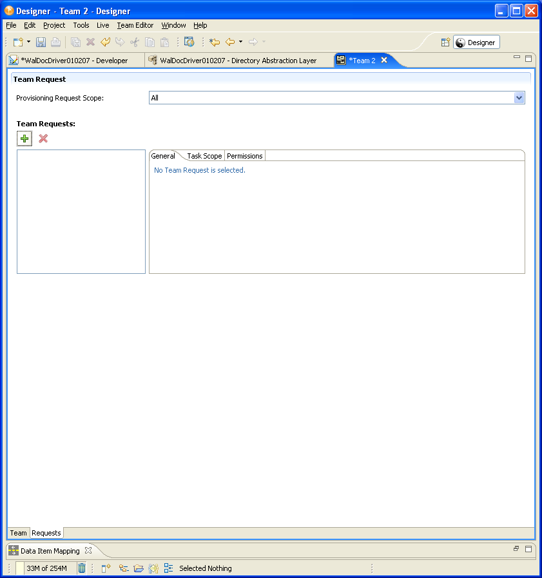The height and width of the screenshot is (578, 542).
Task: Click the Back navigation arrow
Action: pyautogui.click(x=230, y=42)
